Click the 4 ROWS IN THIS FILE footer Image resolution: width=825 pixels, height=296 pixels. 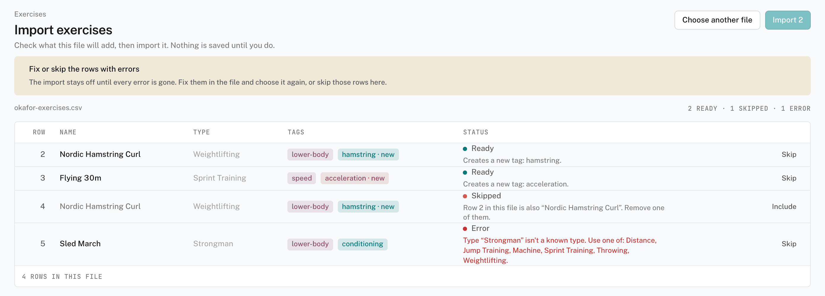(x=62, y=276)
